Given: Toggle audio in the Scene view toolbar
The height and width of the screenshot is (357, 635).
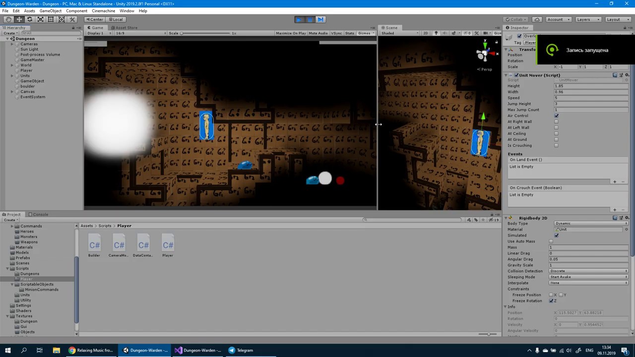Looking at the screenshot, I should coord(444,33).
